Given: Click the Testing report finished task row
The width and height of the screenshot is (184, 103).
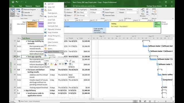Looking at the screenshot, I should coord(39,88).
